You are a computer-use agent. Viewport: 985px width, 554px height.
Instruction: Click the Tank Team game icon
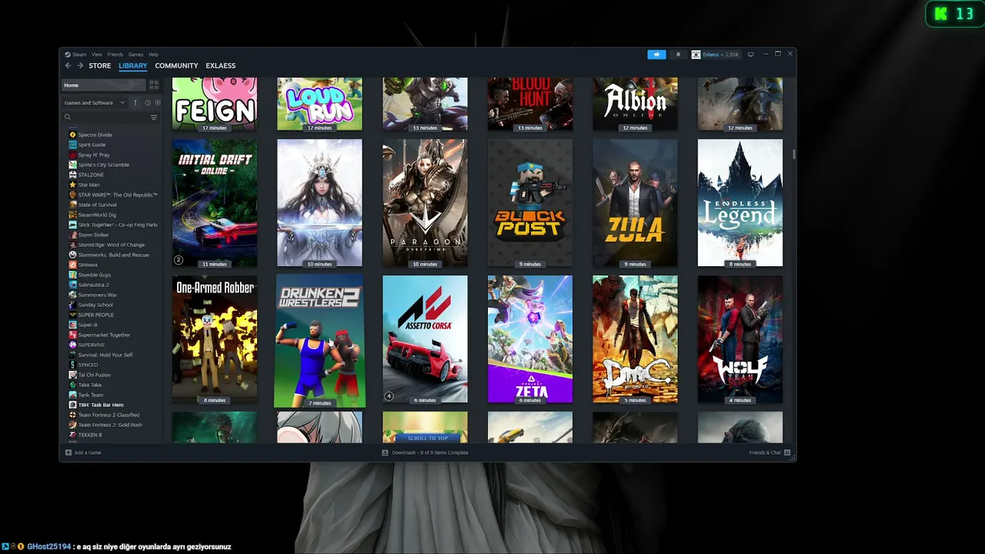[72, 395]
